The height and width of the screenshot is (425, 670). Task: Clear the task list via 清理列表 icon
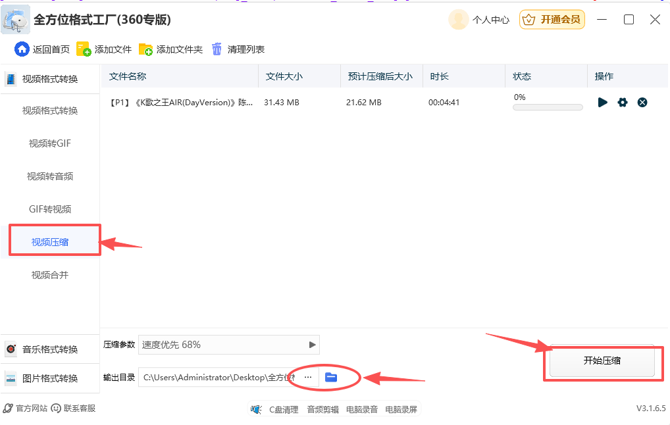(217, 48)
